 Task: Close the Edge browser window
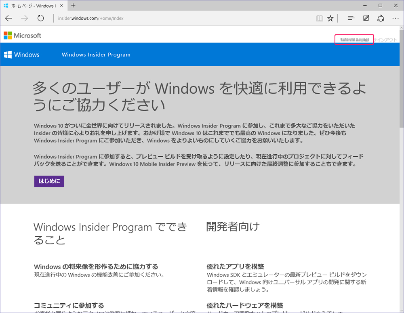[x=396, y=5]
